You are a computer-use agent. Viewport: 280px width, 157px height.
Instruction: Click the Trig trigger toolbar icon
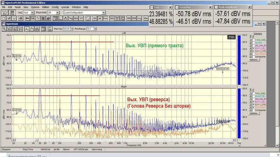pos(71,18)
